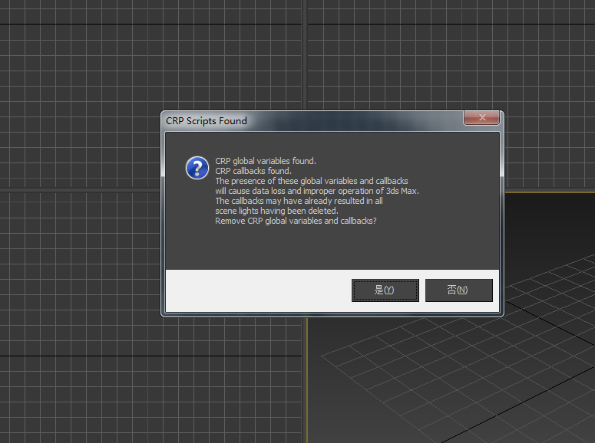Click the line "scene lights having been deleted."
Viewport: 595px width, 443px height.
click(276, 211)
